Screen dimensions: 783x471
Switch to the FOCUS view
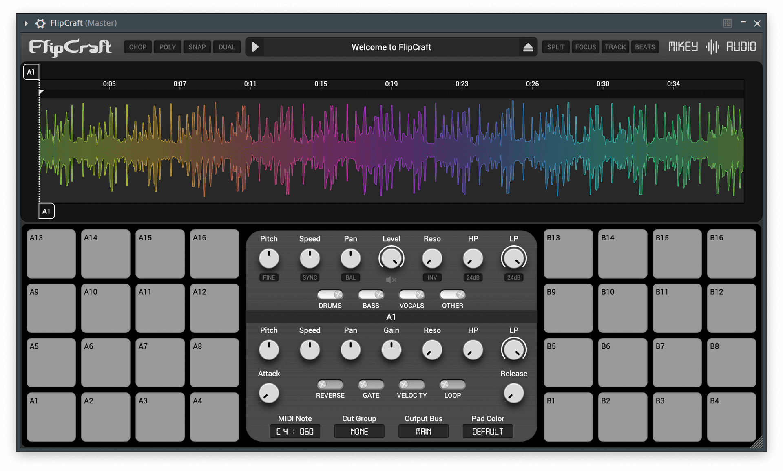pos(586,47)
